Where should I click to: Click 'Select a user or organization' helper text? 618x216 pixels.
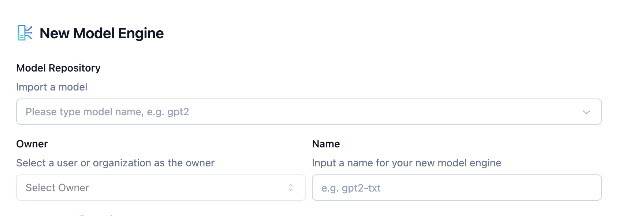[x=115, y=163]
